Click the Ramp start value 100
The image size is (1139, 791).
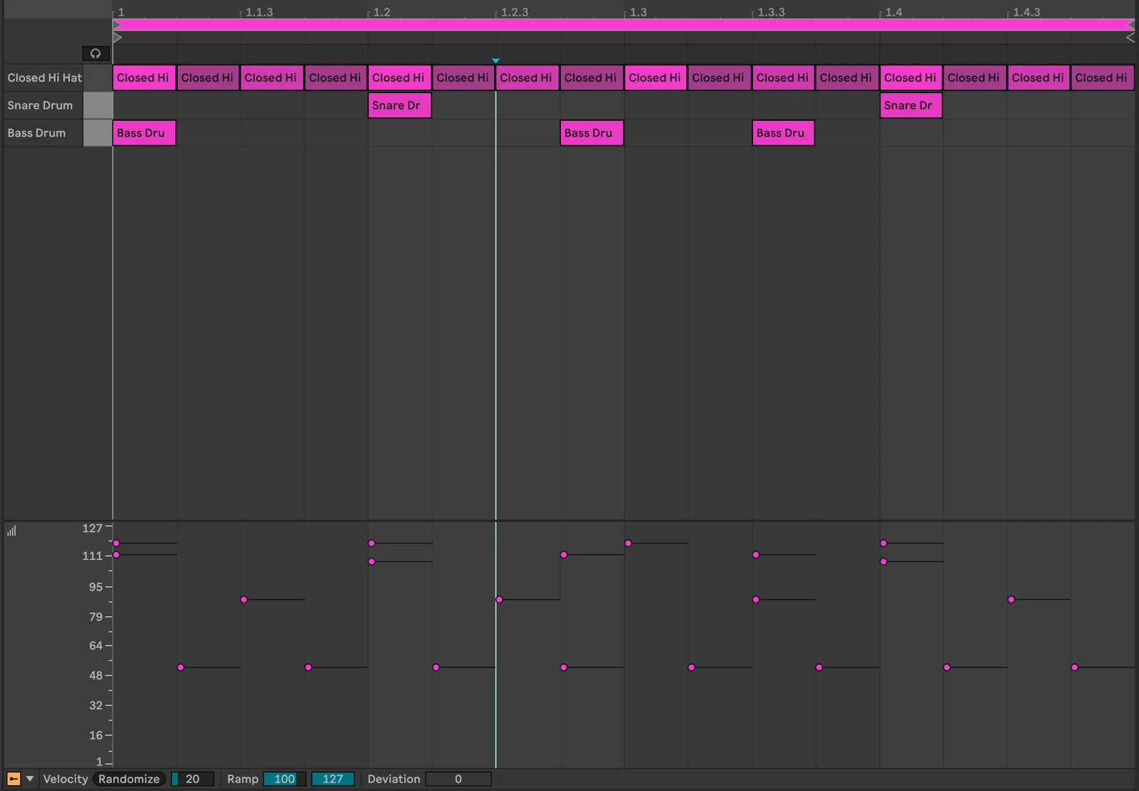[x=285, y=779]
